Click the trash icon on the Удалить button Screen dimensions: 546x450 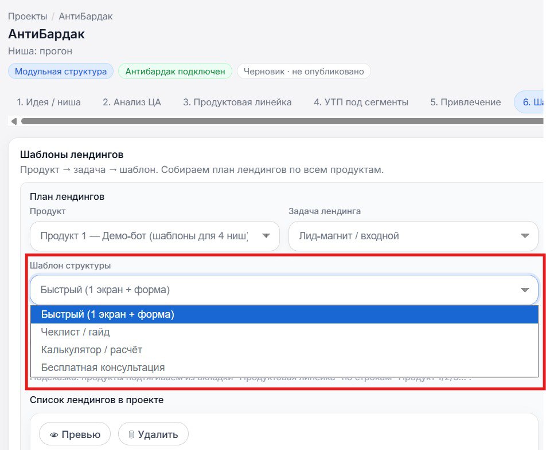pos(132,434)
